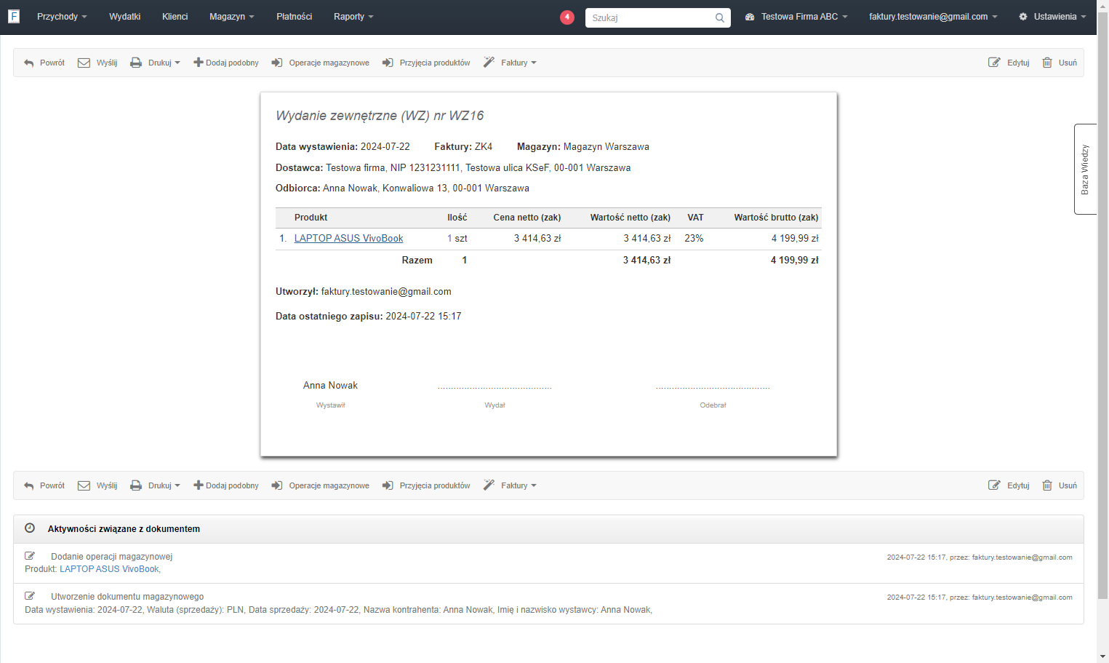Click the trash icon in top toolbar

1047,63
